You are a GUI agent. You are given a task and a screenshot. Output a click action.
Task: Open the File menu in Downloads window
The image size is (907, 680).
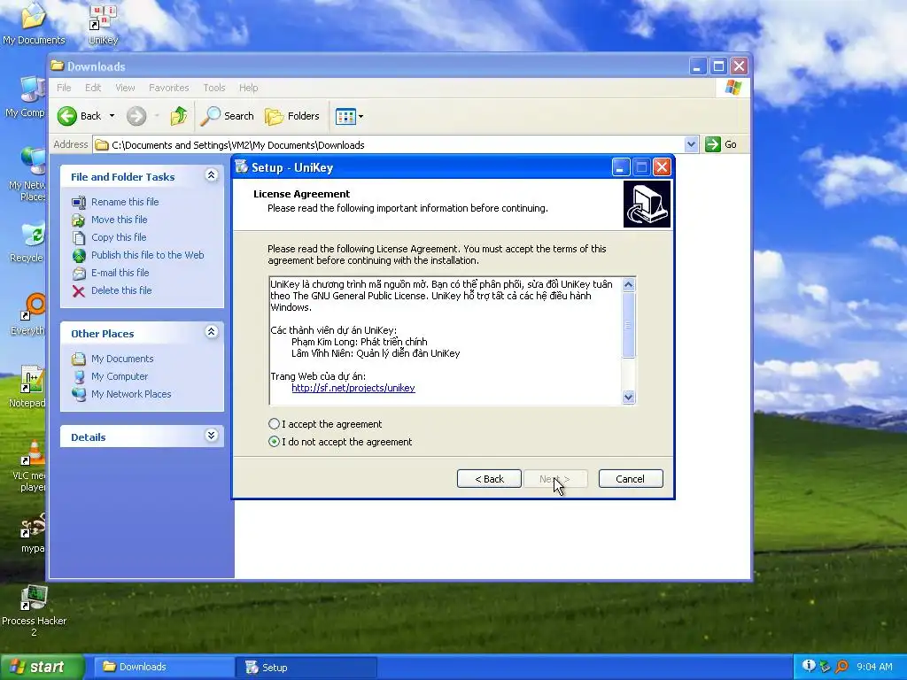[x=64, y=88]
